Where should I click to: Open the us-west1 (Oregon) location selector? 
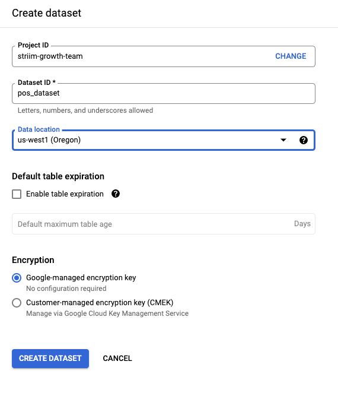click(x=164, y=140)
